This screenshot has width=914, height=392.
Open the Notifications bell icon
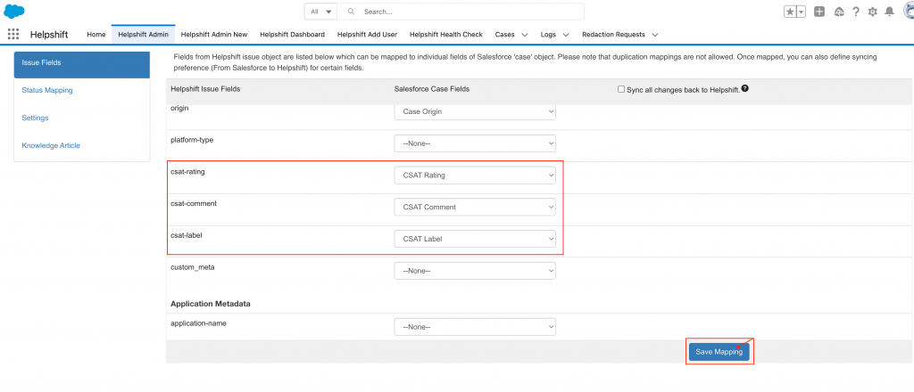coord(889,12)
